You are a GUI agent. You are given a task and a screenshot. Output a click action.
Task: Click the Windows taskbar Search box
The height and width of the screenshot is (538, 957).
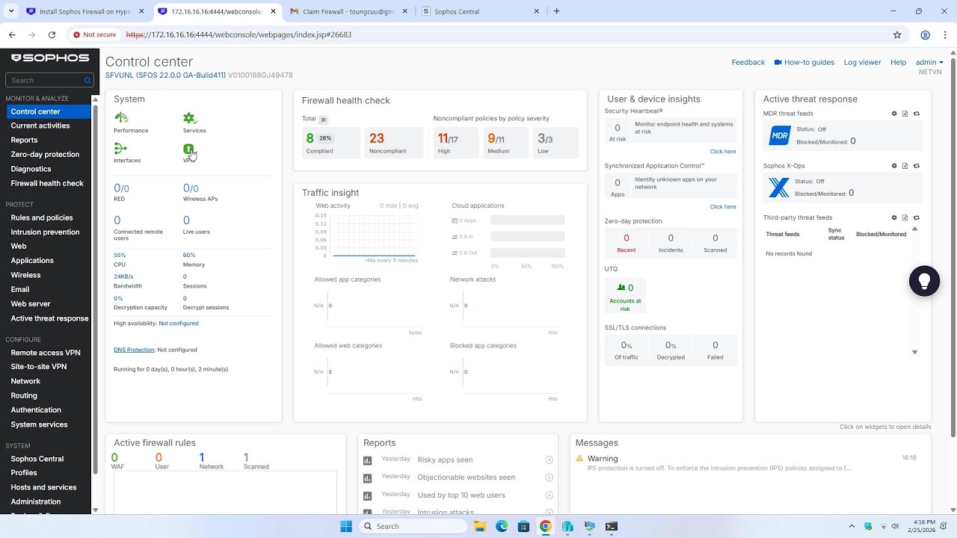click(413, 526)
